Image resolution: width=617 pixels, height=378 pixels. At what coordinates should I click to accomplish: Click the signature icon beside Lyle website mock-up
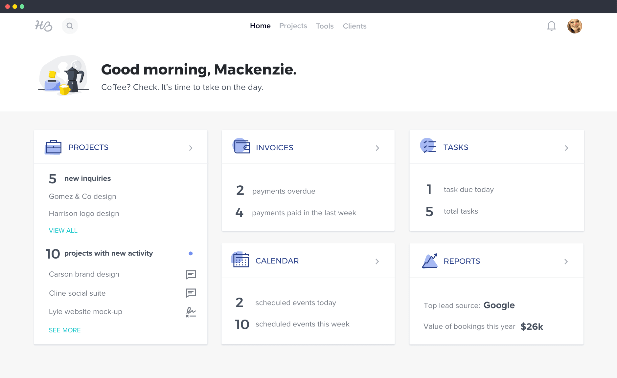191,312
